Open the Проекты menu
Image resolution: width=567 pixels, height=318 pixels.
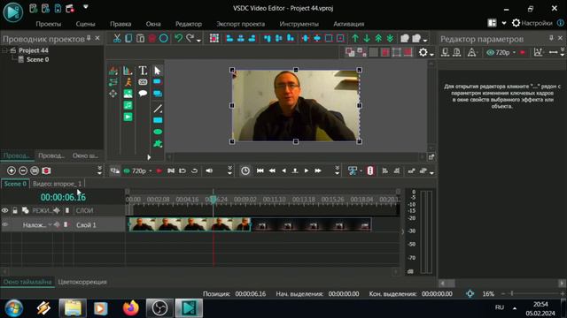click(x=49, y=24)
